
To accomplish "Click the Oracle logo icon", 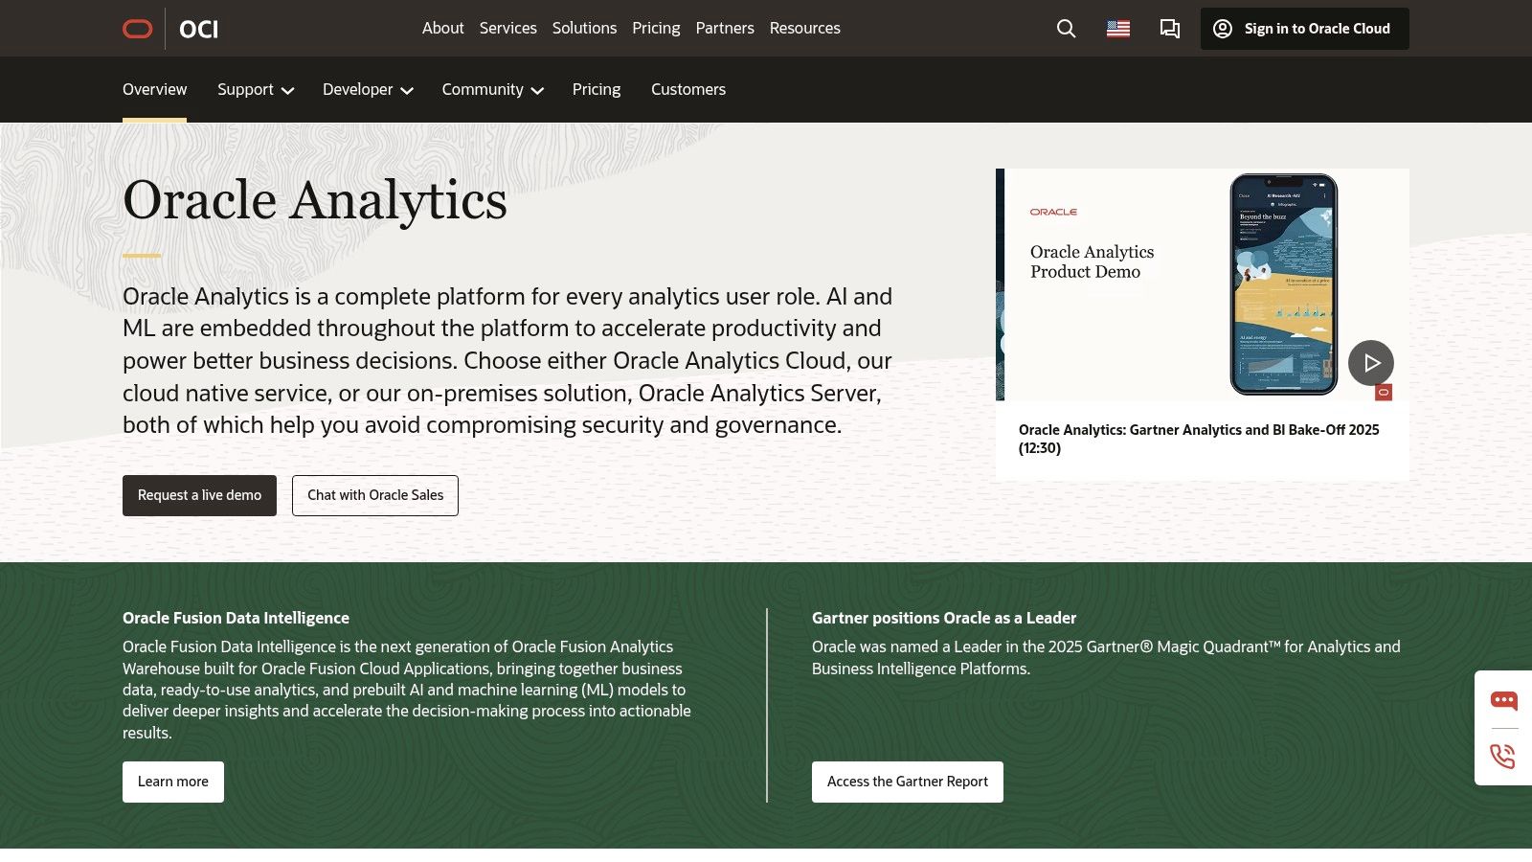I will tap(138, 29).
